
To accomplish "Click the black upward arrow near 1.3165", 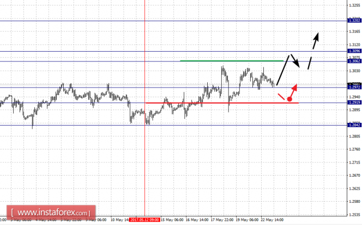I will click(x=316, y=41).
